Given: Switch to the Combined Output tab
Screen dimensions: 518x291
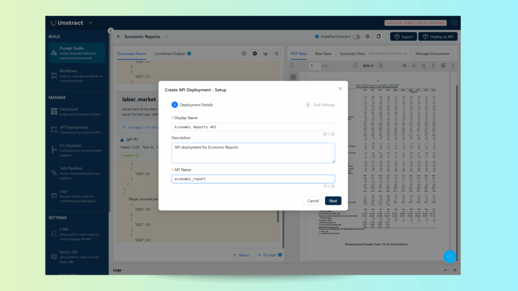Looking at the screenshot, I should pyautogui.click(x=170, y=54).
